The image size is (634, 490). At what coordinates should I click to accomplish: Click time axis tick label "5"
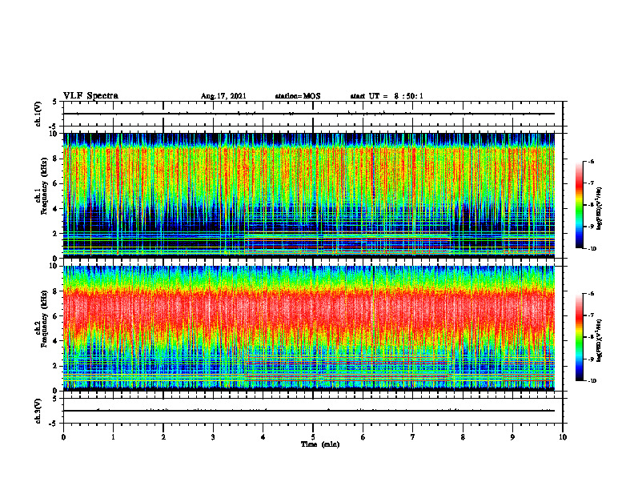pos(313,437)
